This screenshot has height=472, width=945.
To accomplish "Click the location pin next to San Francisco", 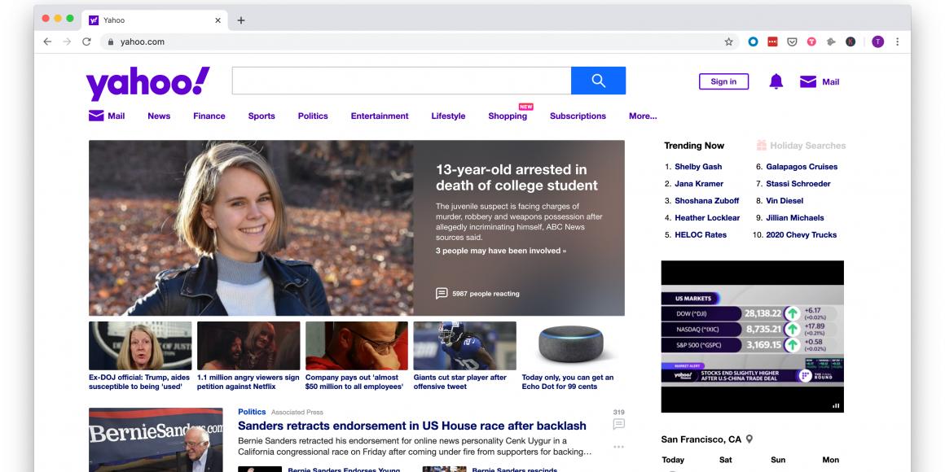I will (x=749, y=439).
